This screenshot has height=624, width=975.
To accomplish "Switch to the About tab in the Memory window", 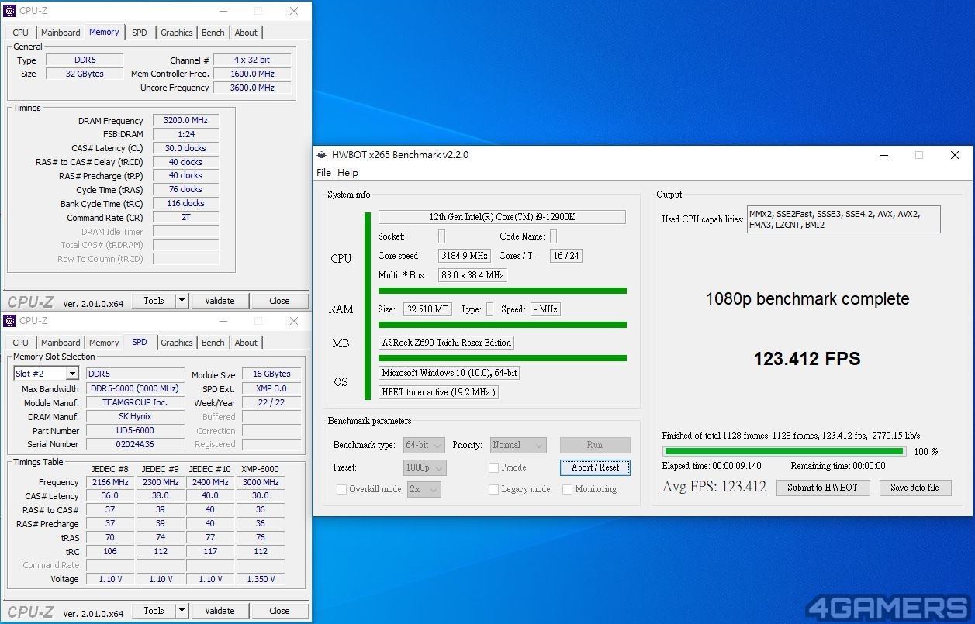I will tap(246, 33).
